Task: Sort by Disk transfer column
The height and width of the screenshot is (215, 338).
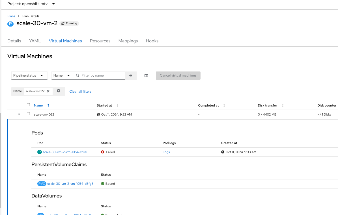Action: click(283, 105)
